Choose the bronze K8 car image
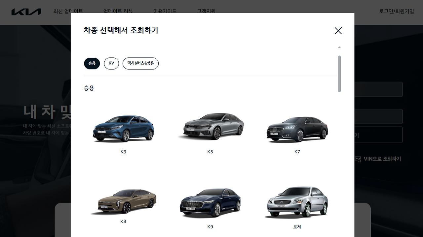The width and height of the screenshot is (423, 237). click(x=123, y=201)
